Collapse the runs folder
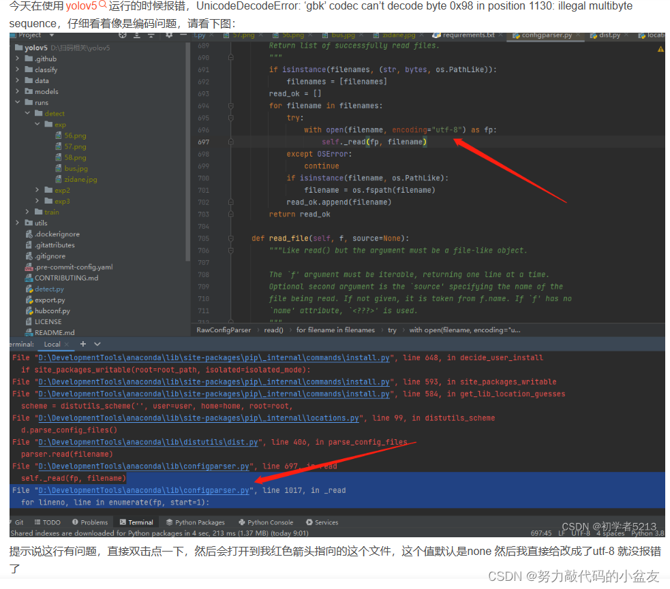This screenshot has width=670, height=589. point(17,102)
